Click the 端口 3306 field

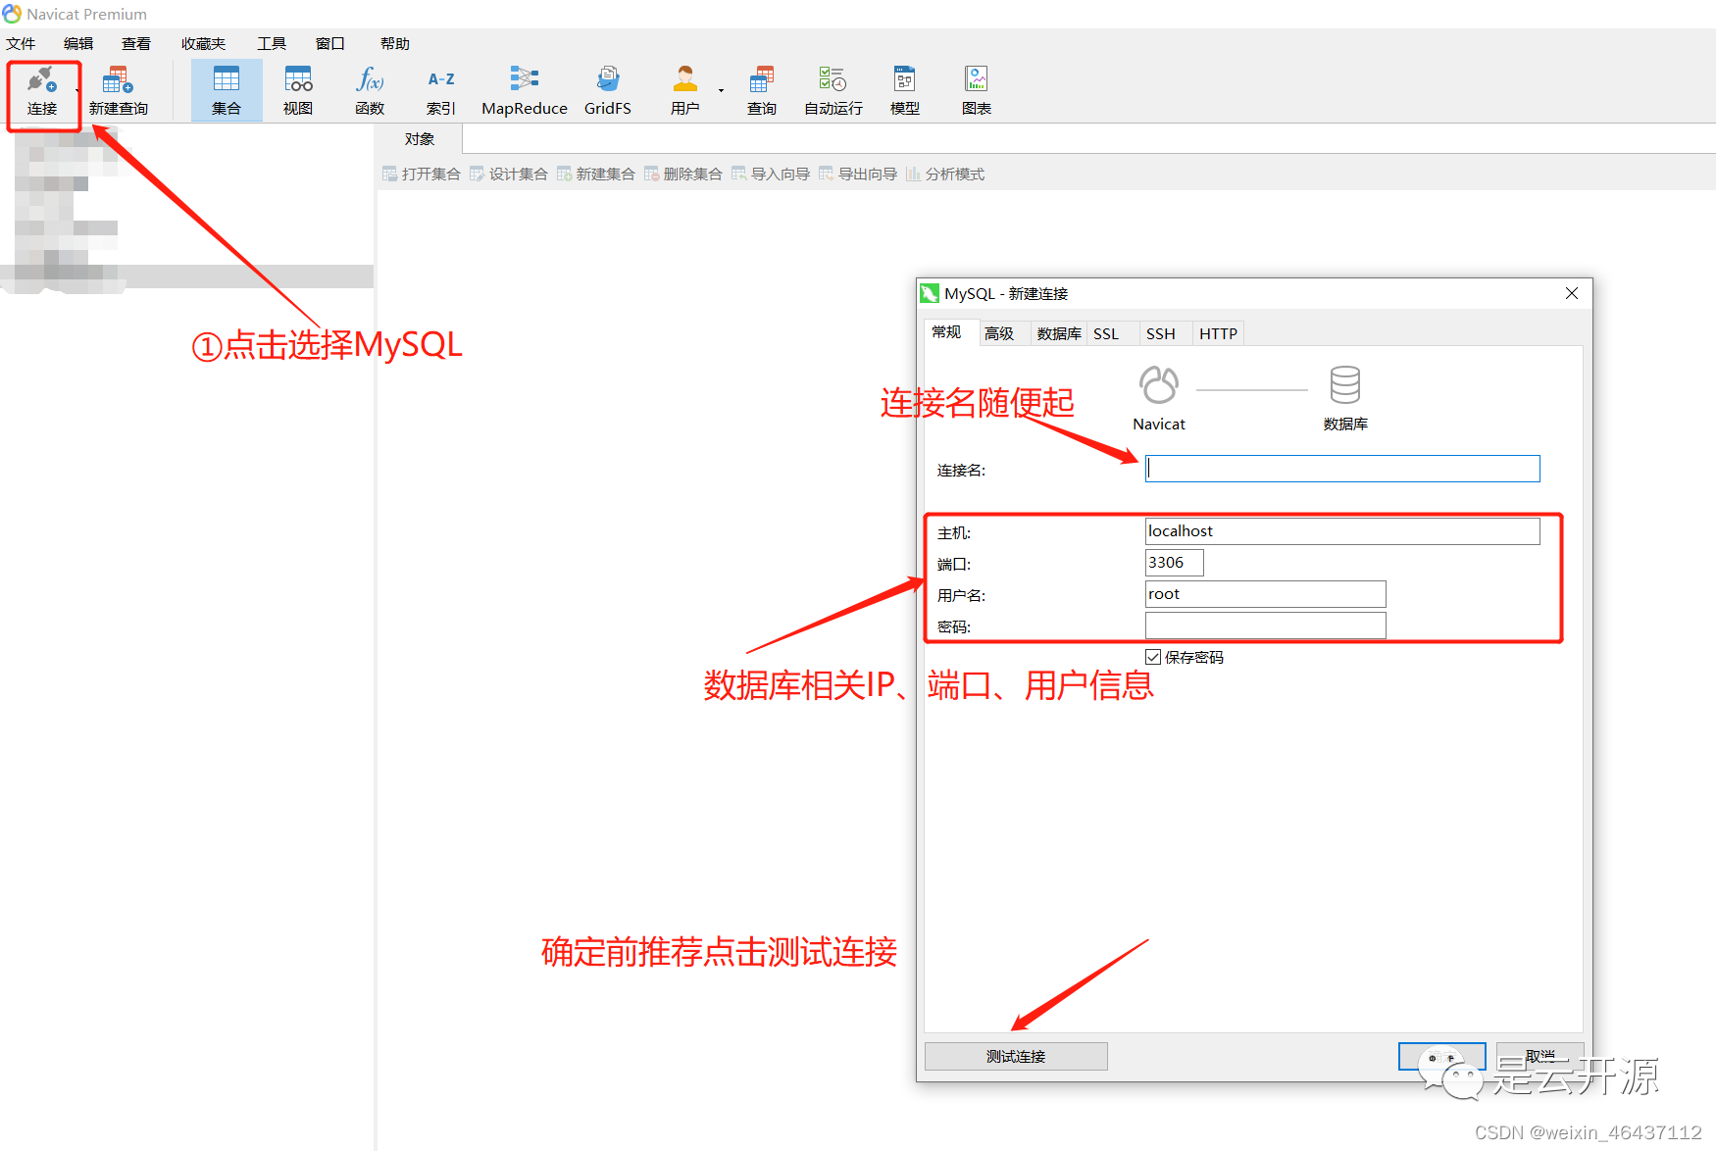tap(1174, 563)
